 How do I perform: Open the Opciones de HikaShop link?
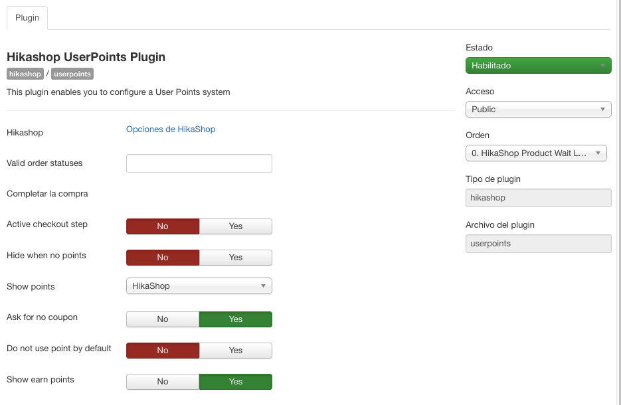pyautogui.click(x=171, y=129)
